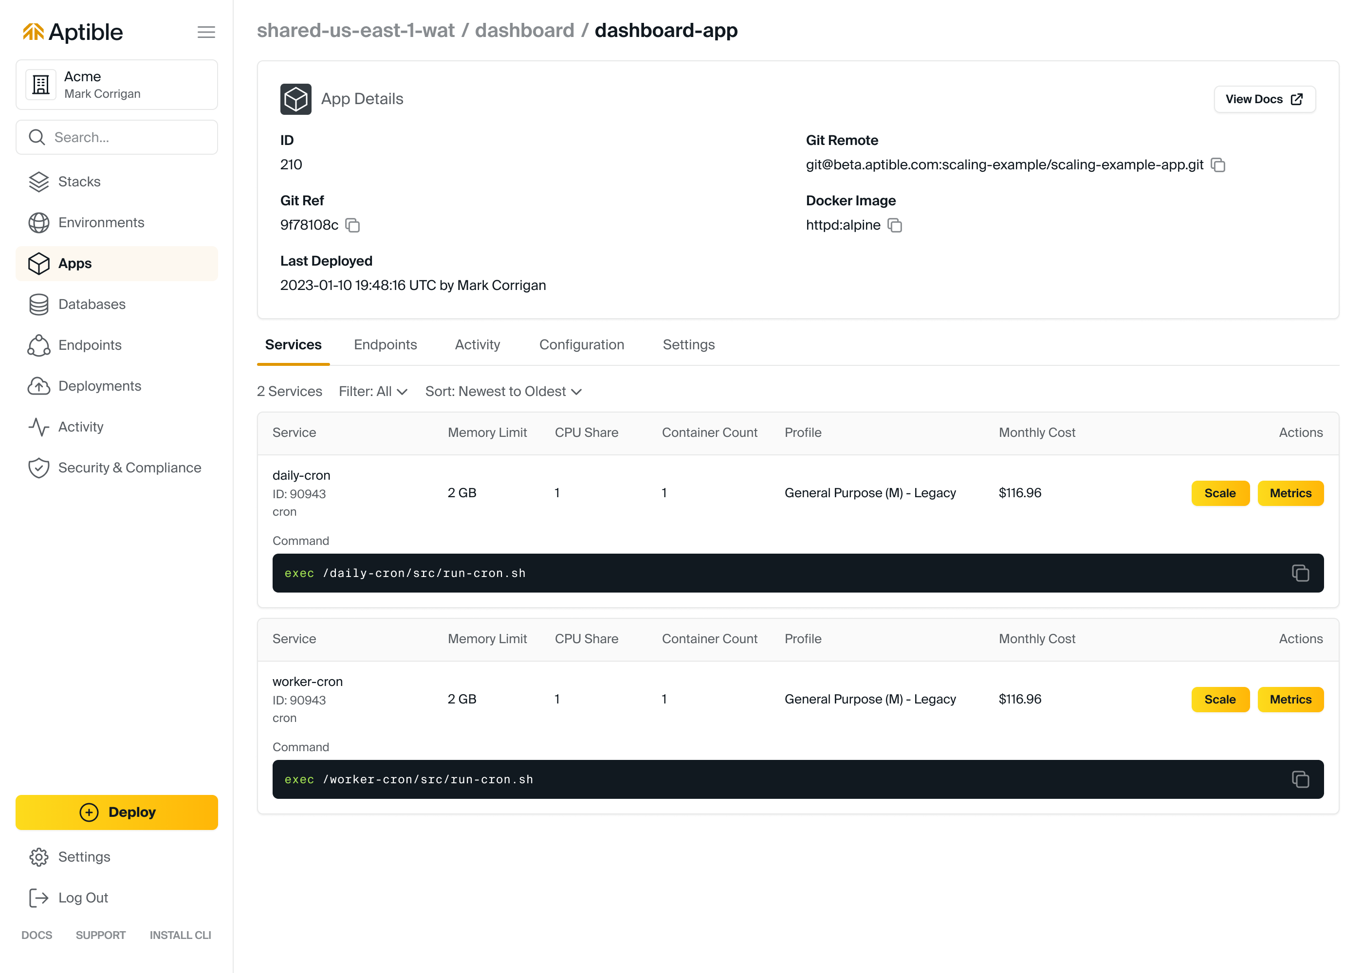Switch to the Endpoints tab
Screen dimensions: 1363x973
click(385, 344)
